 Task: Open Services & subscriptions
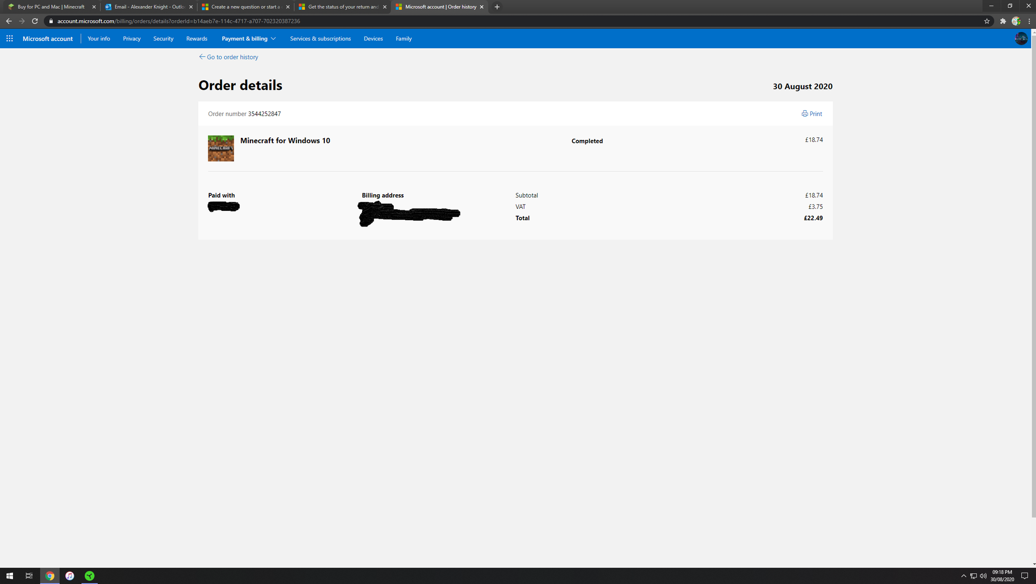[x=320, y=38]
